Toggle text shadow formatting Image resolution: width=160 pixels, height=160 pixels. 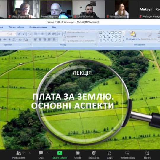tap(9, 39)
